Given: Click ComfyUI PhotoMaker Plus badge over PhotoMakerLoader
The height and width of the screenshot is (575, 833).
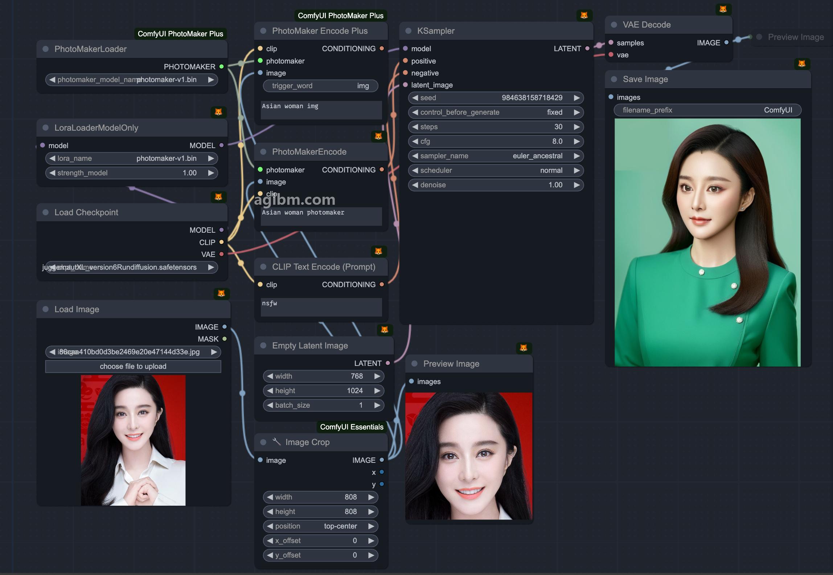Looking at the screenshot, I should pos(180,34).
